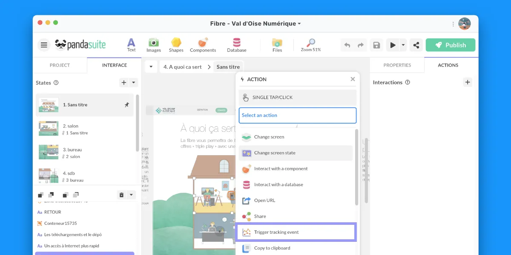This screenshot has width=511, height=255.
Task: Open the Images library
Action: pyautogui.click(x=153, y=45)
